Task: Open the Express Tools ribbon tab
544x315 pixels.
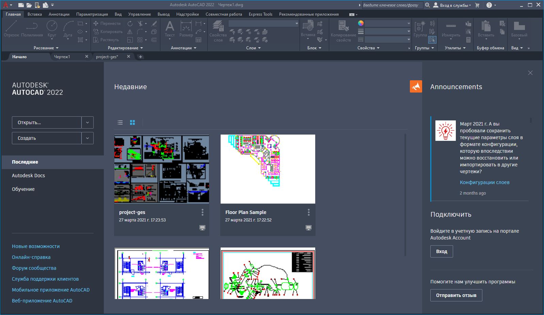Action: pos(260,14)
